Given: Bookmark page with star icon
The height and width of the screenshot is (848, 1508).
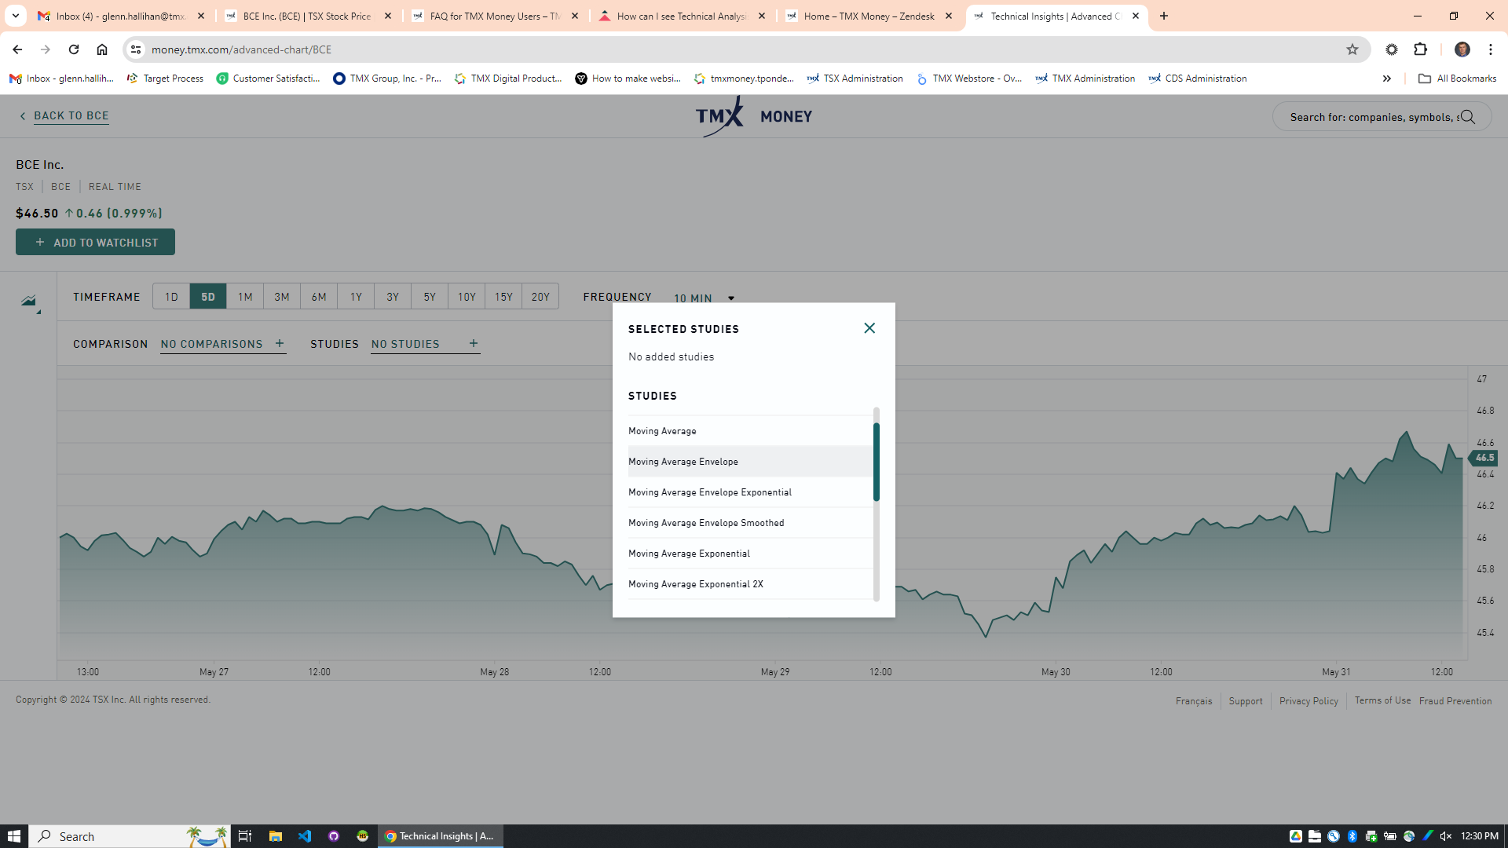Looking at the screenshot, I should point(1352,49).
